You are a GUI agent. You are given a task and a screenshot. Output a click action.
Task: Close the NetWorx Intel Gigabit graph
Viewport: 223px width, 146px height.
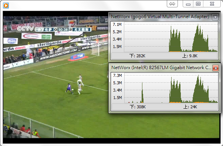tap(216, 68)
